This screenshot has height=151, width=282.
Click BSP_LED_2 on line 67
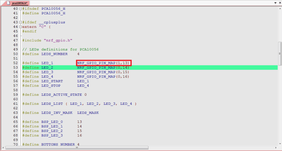[x=52, y=131]
